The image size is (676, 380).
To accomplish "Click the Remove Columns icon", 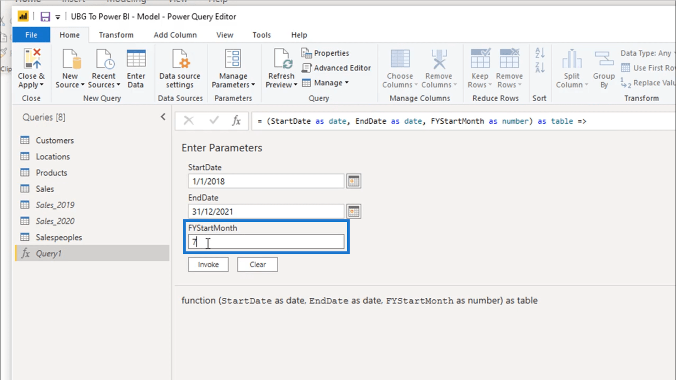I will tap(439, 58).
